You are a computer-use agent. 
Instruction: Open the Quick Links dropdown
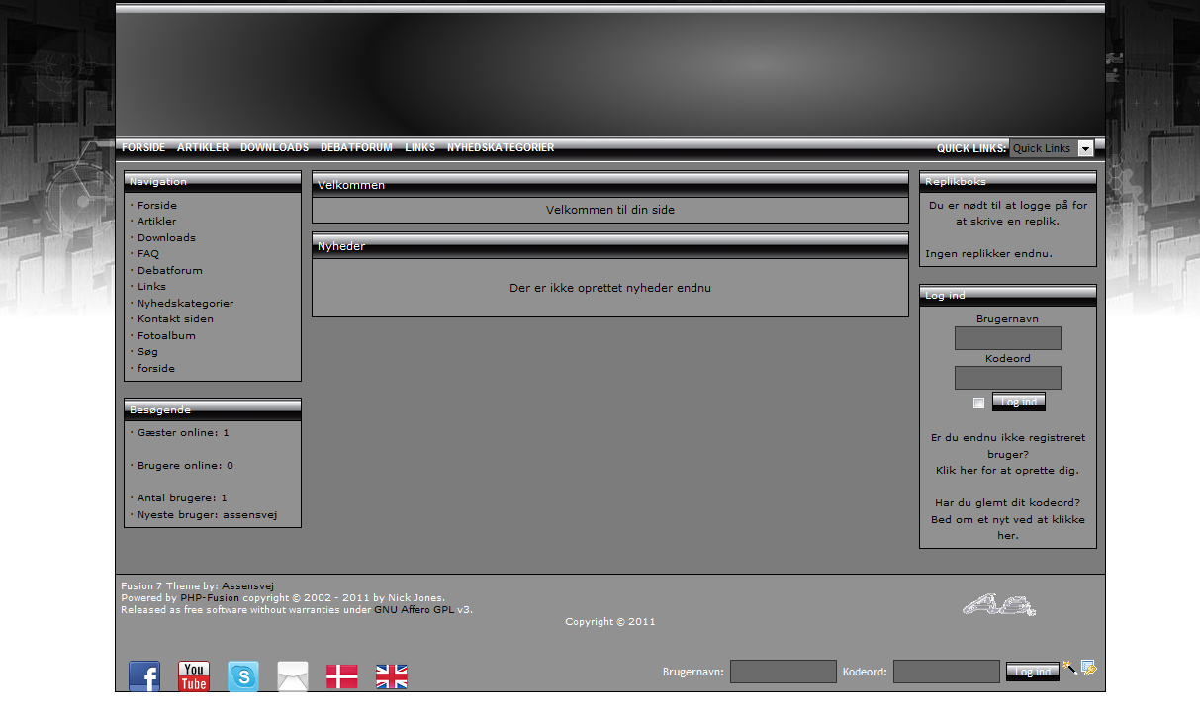pos(1051,148)
